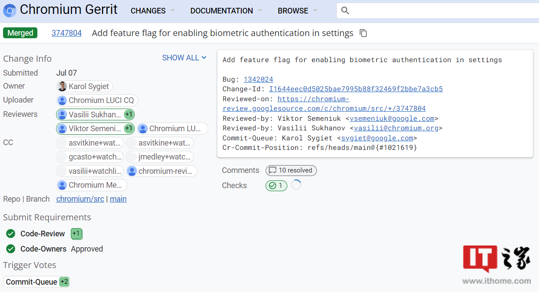Open the BROWSE menu
The image size is (539, 292).
point(297,11)
